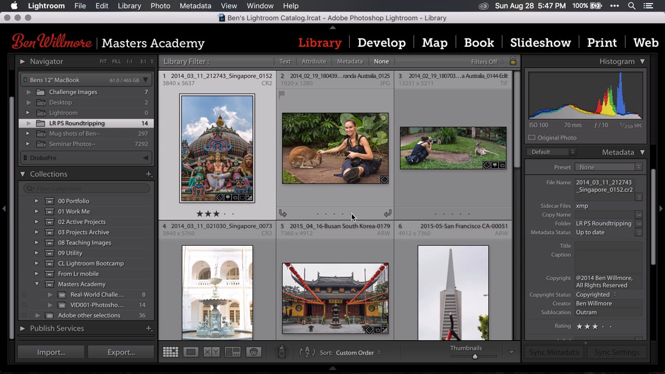Add a Publish Service with the plus icon

click(149, 328)
